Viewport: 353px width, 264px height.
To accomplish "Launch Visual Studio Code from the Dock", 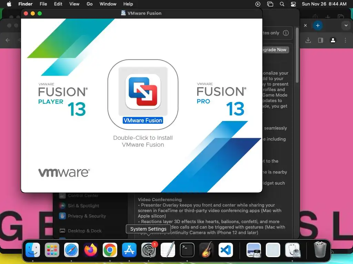I will pyautogui.click(x=226, y=250).
